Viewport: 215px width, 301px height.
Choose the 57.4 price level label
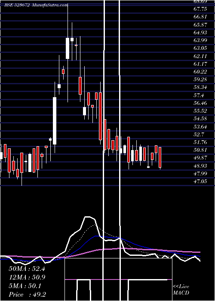coord(199,95)
